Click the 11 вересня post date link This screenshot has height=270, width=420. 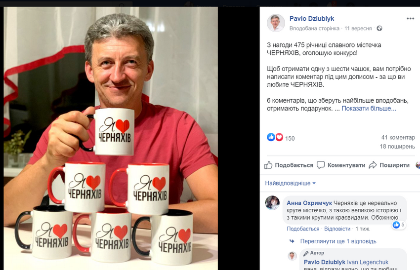(358, 28)
